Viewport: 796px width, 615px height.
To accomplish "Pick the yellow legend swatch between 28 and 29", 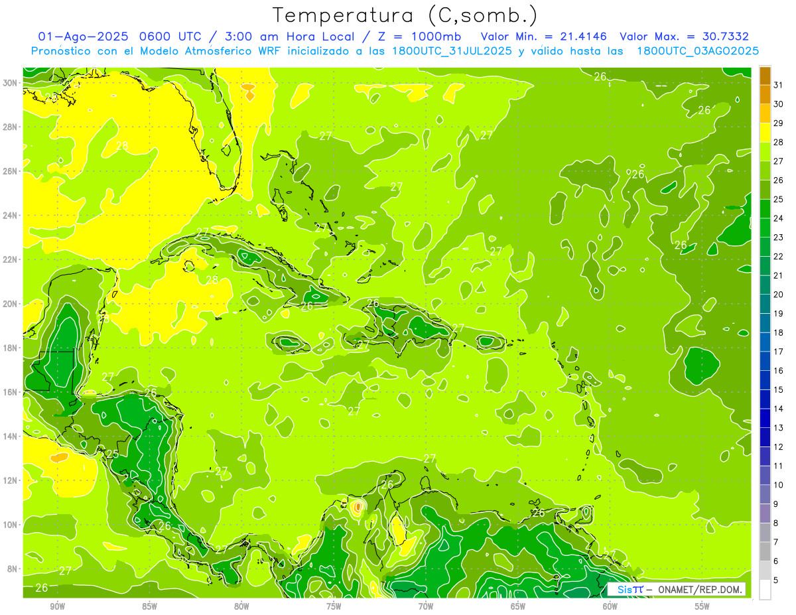I will 765,132.
